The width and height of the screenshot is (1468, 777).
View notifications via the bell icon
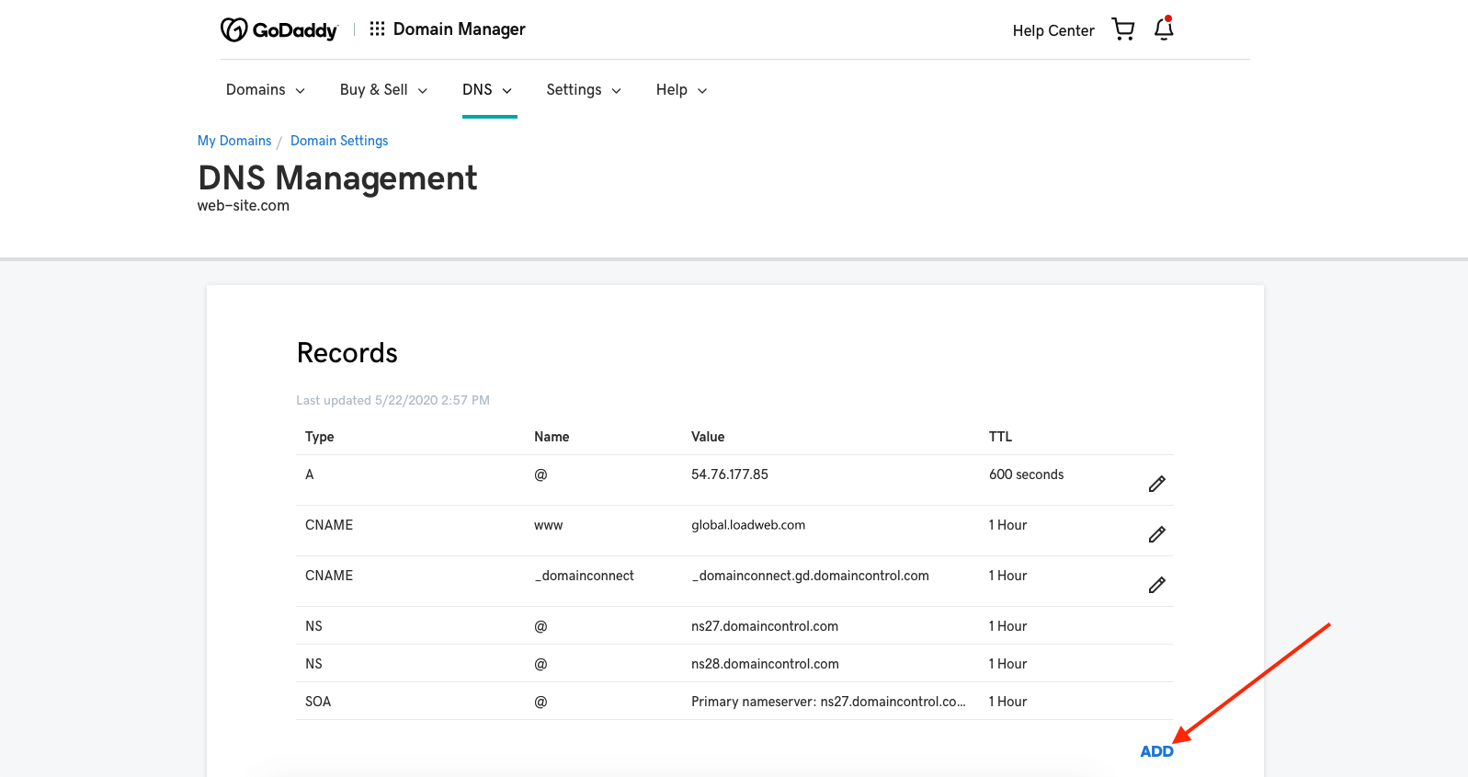coord(1164,29)
